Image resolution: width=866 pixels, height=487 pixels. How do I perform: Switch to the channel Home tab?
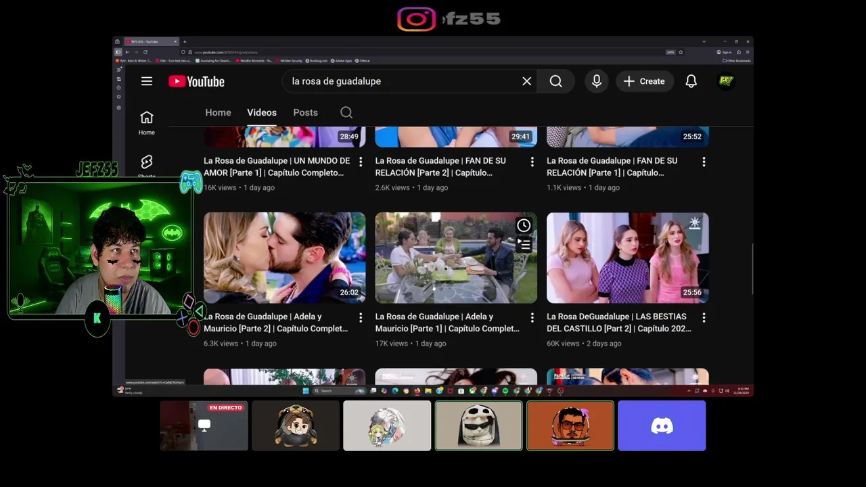(x=218, y=112)
